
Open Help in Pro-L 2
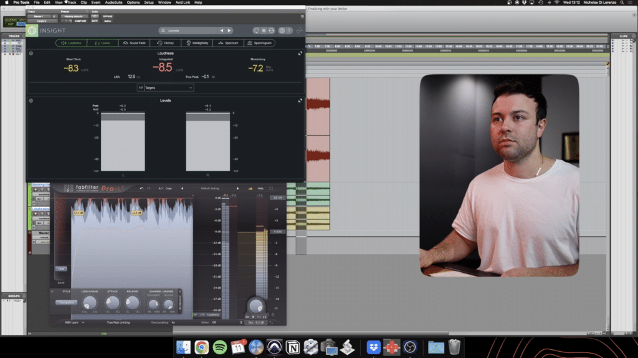pyautogui.click(x=260, y=189)
